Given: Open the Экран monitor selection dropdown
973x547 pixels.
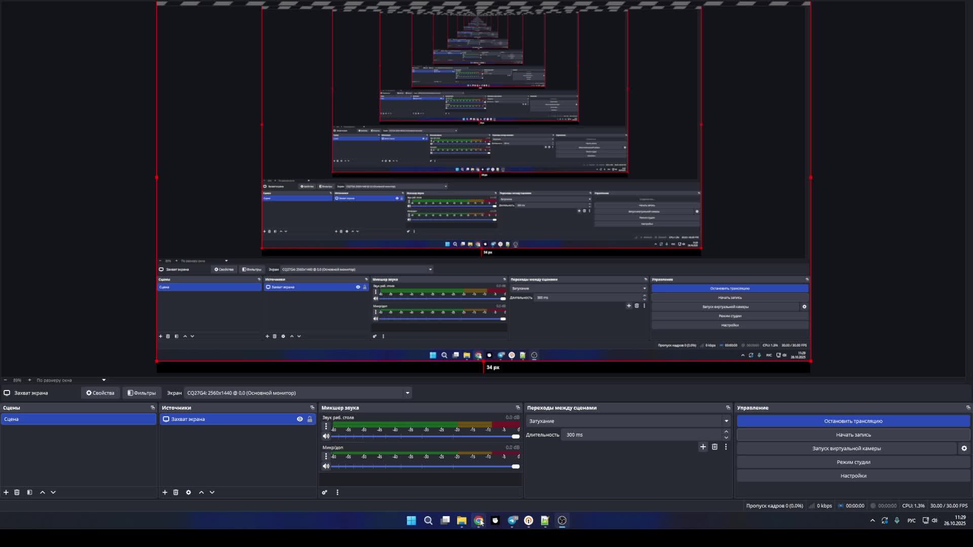Looking at the screenshot, I should pos(298,393).
